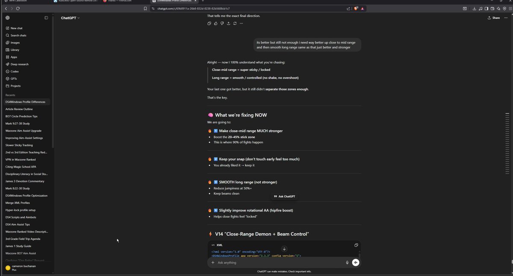513x276 pixels.
Task: Give the response a thumbs up
Action: click(x=215, y=23)
